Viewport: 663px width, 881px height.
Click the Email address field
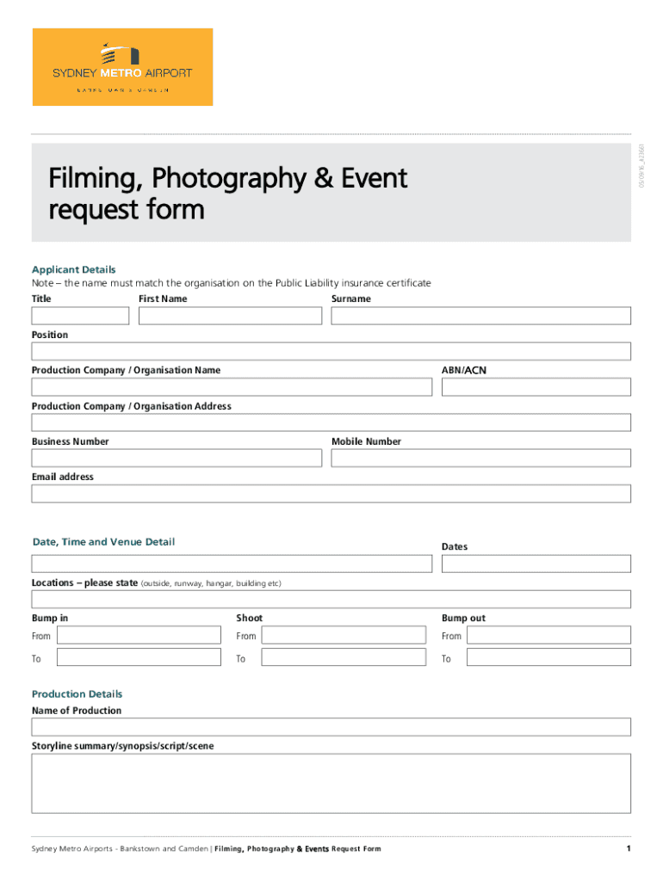(331, 494)
